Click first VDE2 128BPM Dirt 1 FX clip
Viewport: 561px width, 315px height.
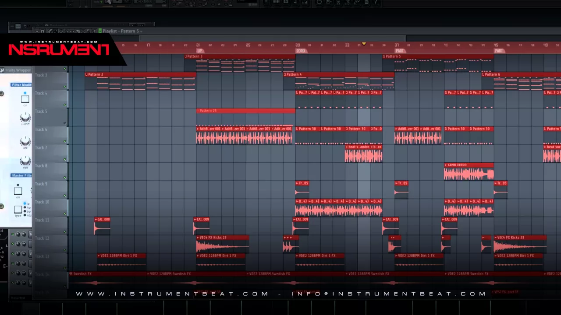[x=121, y=262]
